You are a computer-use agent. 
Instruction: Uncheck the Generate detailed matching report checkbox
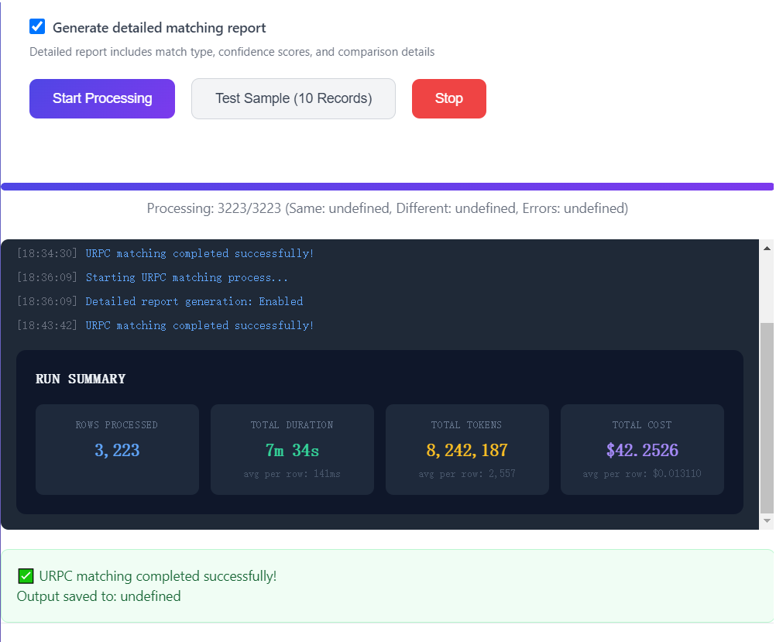pyautogui.click(x=37, y=26)
